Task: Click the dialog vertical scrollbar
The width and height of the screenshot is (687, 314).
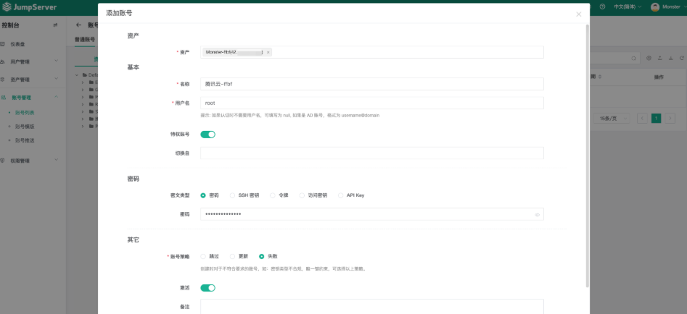Action: pos(587,156)
